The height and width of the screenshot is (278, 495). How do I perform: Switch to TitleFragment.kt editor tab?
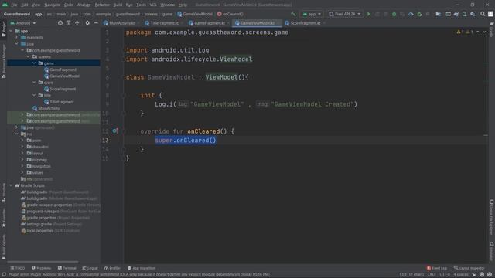click(164, 23)
